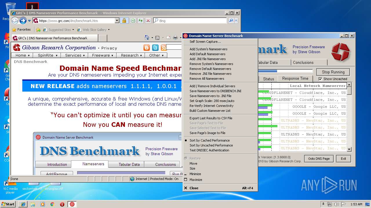Open the Services dropdown menu
Screen dimensions: 371x208
click(75, 55)
